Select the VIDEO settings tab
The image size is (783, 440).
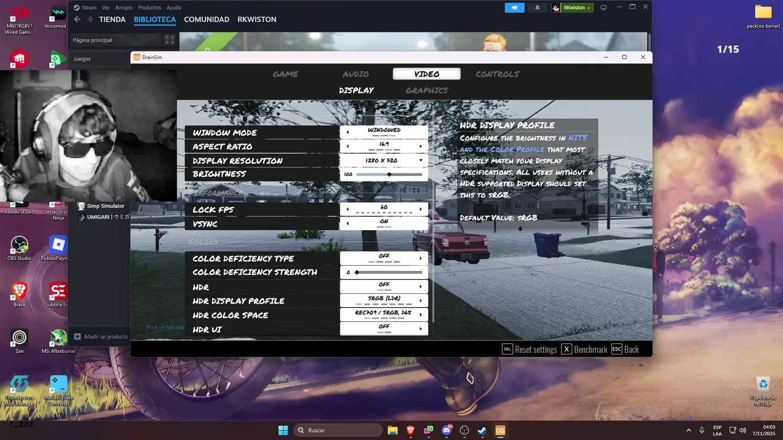[426, 74]
